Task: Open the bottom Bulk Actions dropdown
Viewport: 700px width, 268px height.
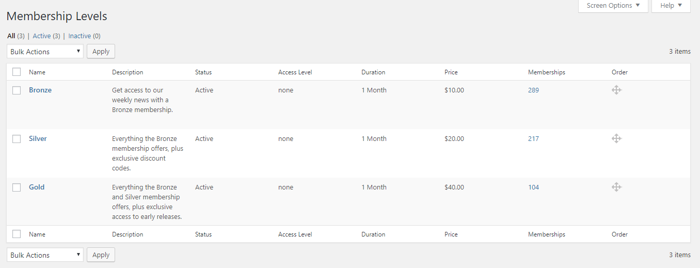Action: [45, 255]
